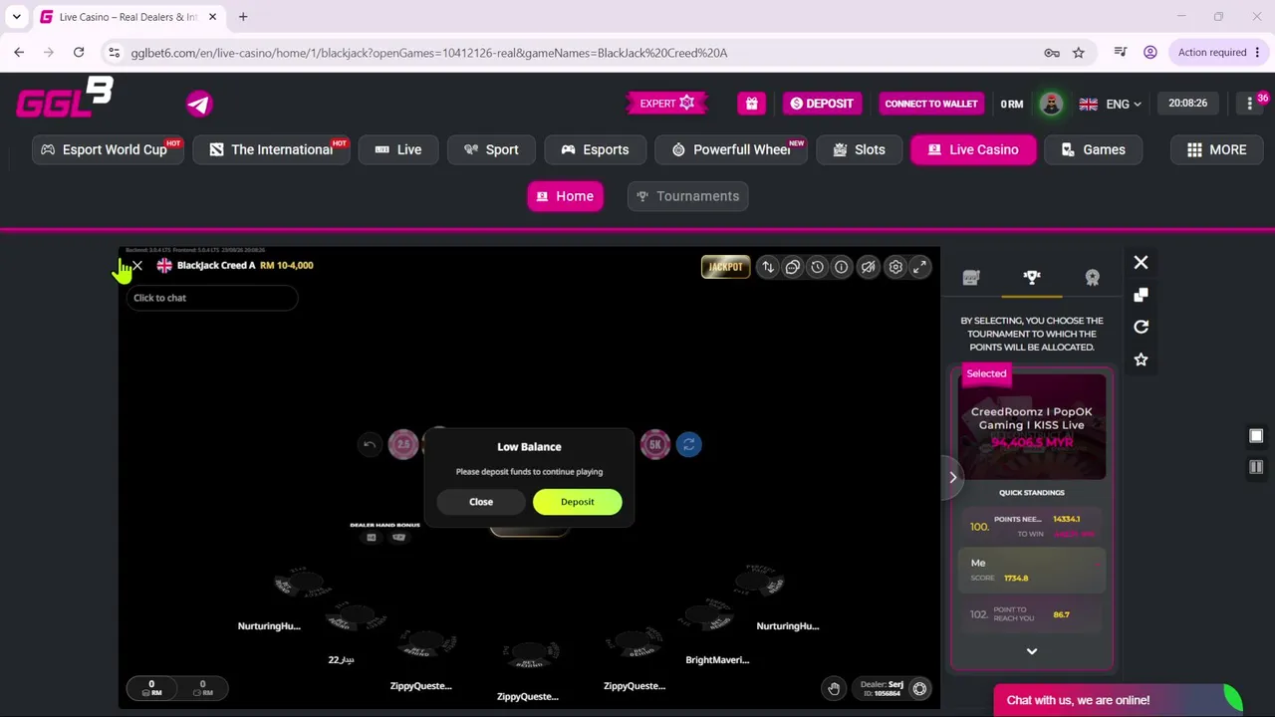The image size is (1275, 717).
Task: Reload the browser page
Action: 79,53
